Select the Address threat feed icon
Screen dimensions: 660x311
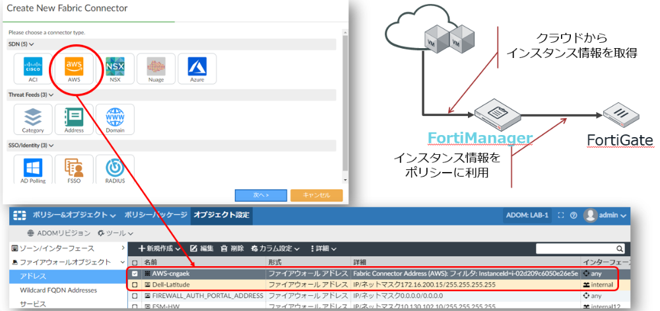click(x=74, y=119)
